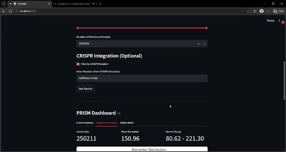Open the browser profile avatar
Screen dimensions: 286x152
click(x=262, y=11)
